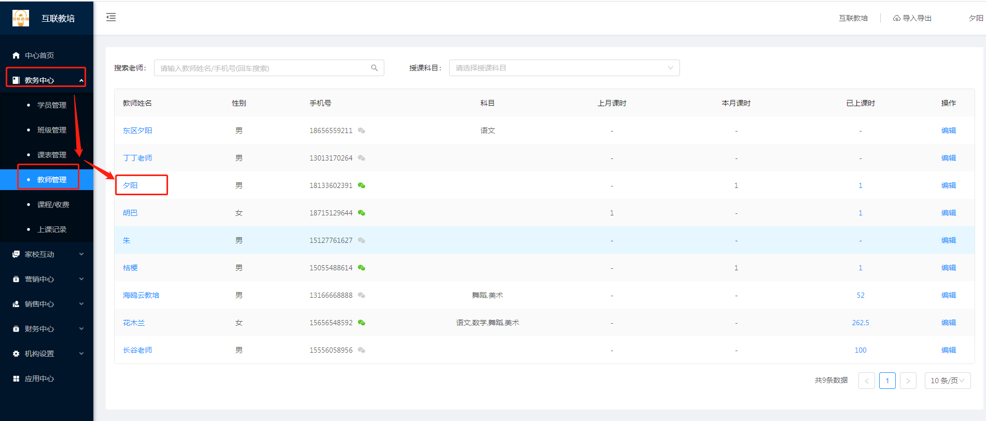This screenshot has width=986, height=421.
Task: Open the 授课科目 subject dropdown
Action: point(564,68)
